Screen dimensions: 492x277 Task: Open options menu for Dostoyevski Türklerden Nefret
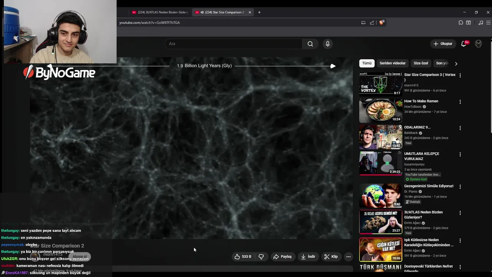[x=460, y=267]
